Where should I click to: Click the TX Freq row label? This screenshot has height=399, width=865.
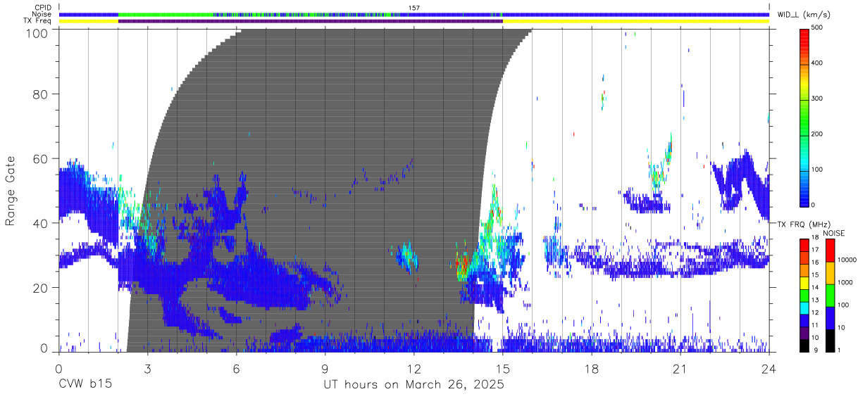(x=38, y=20)
